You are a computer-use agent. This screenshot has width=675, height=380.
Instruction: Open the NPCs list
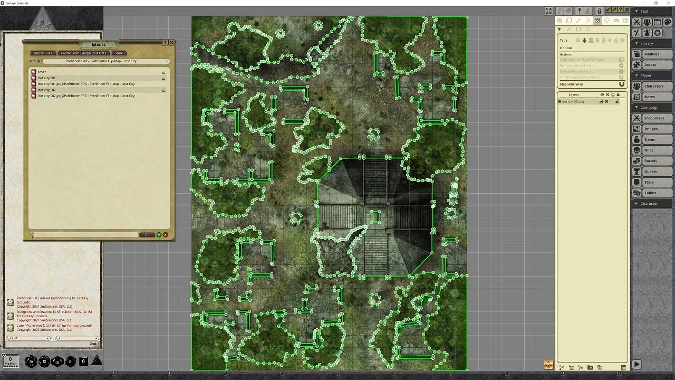point(652,150)
